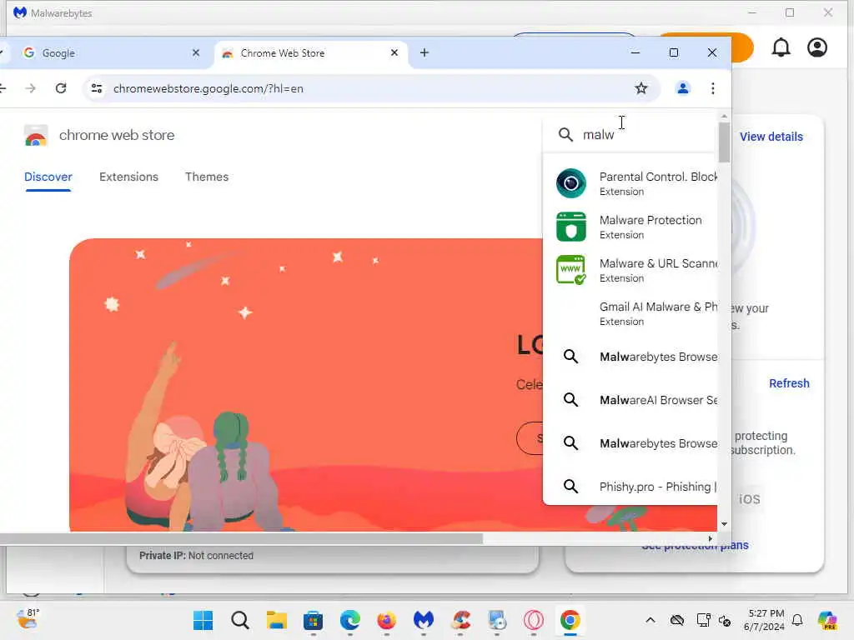The height and width of the screenshot is (640, 854).
Task: Open the Extensions tab
Action: (128, 177)
